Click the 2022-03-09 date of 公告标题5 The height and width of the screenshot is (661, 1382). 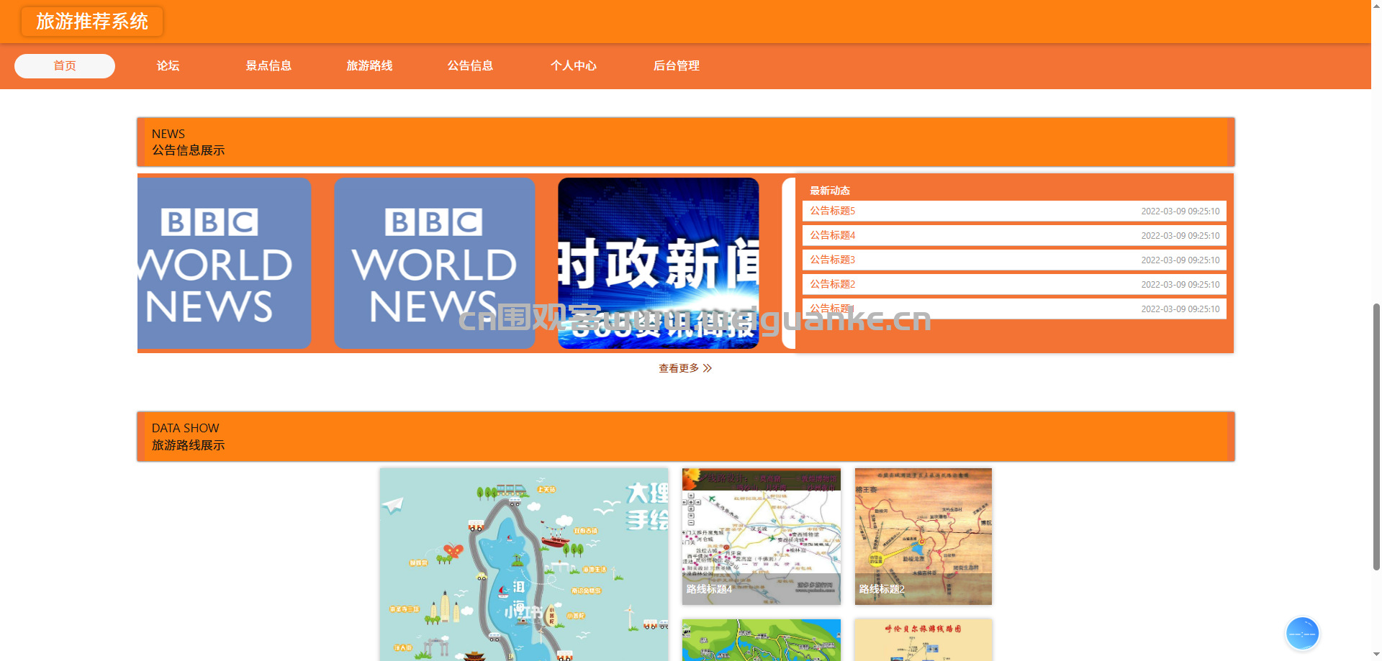tap(1180, 211)
